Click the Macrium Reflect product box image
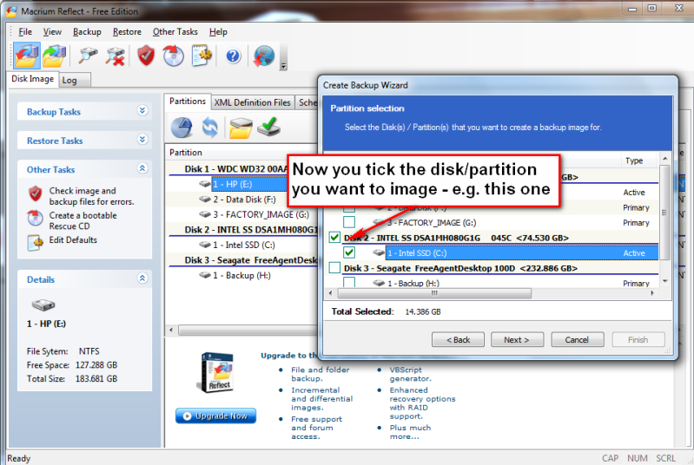Screen dimensions: 694x465 [217, 372]
